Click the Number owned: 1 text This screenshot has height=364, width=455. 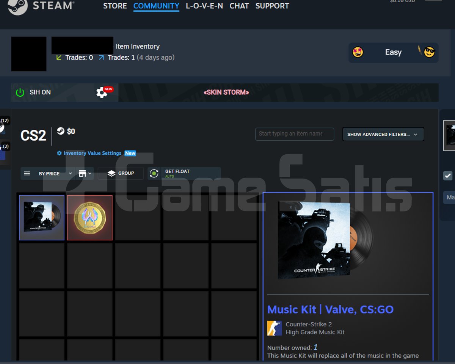[292, 347]
